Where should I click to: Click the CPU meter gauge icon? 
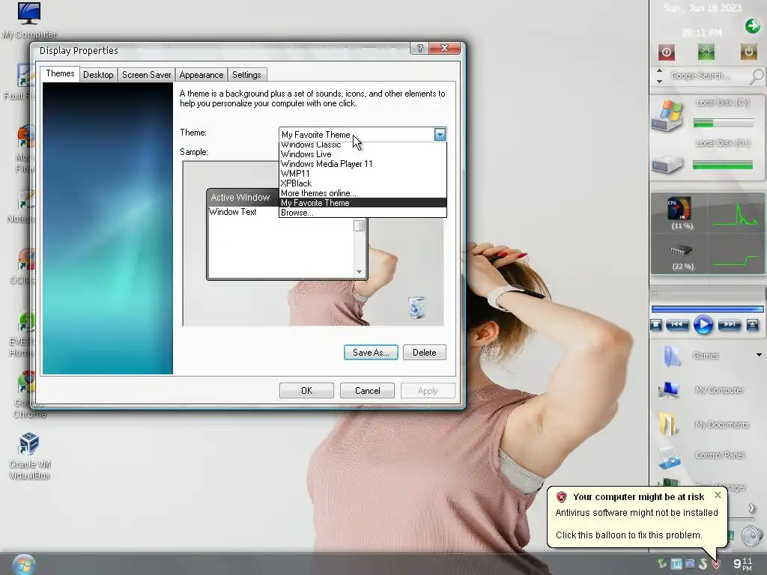click(679, 208)
